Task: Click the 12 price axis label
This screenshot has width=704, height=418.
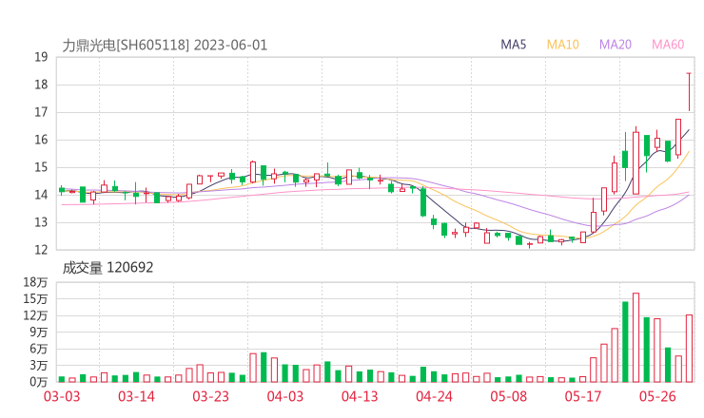Action: click(41, 250)
